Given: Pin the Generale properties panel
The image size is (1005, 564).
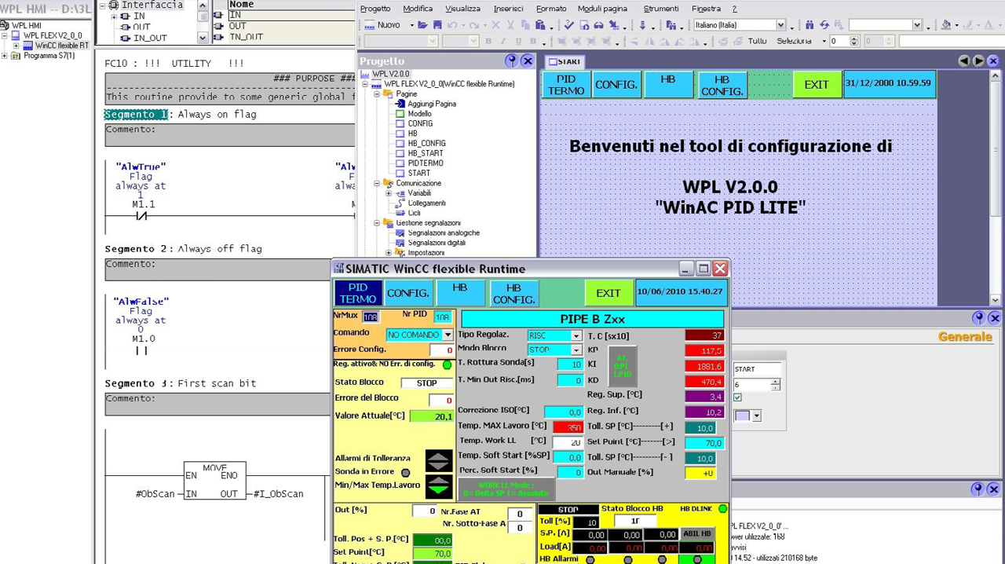Looking at the screenshot, I should [x=978, y=317].
